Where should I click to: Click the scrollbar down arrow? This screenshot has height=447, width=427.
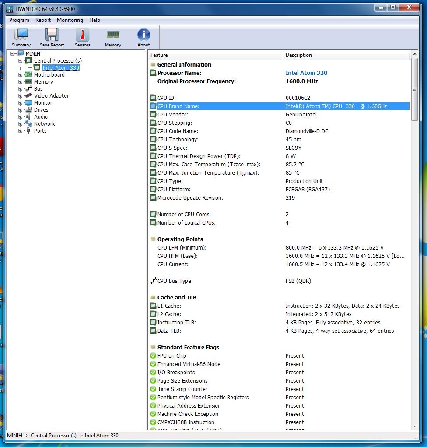pos(415,426)
